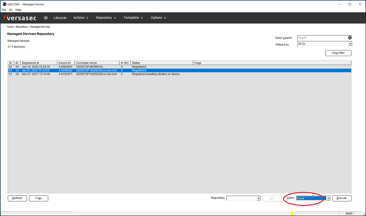Click the Repository breadcrumb link
This screenshot has height=216, width=366.
click(x=22, y=27)
